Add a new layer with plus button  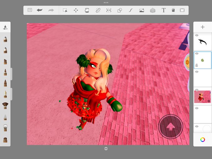click(203, 27)
